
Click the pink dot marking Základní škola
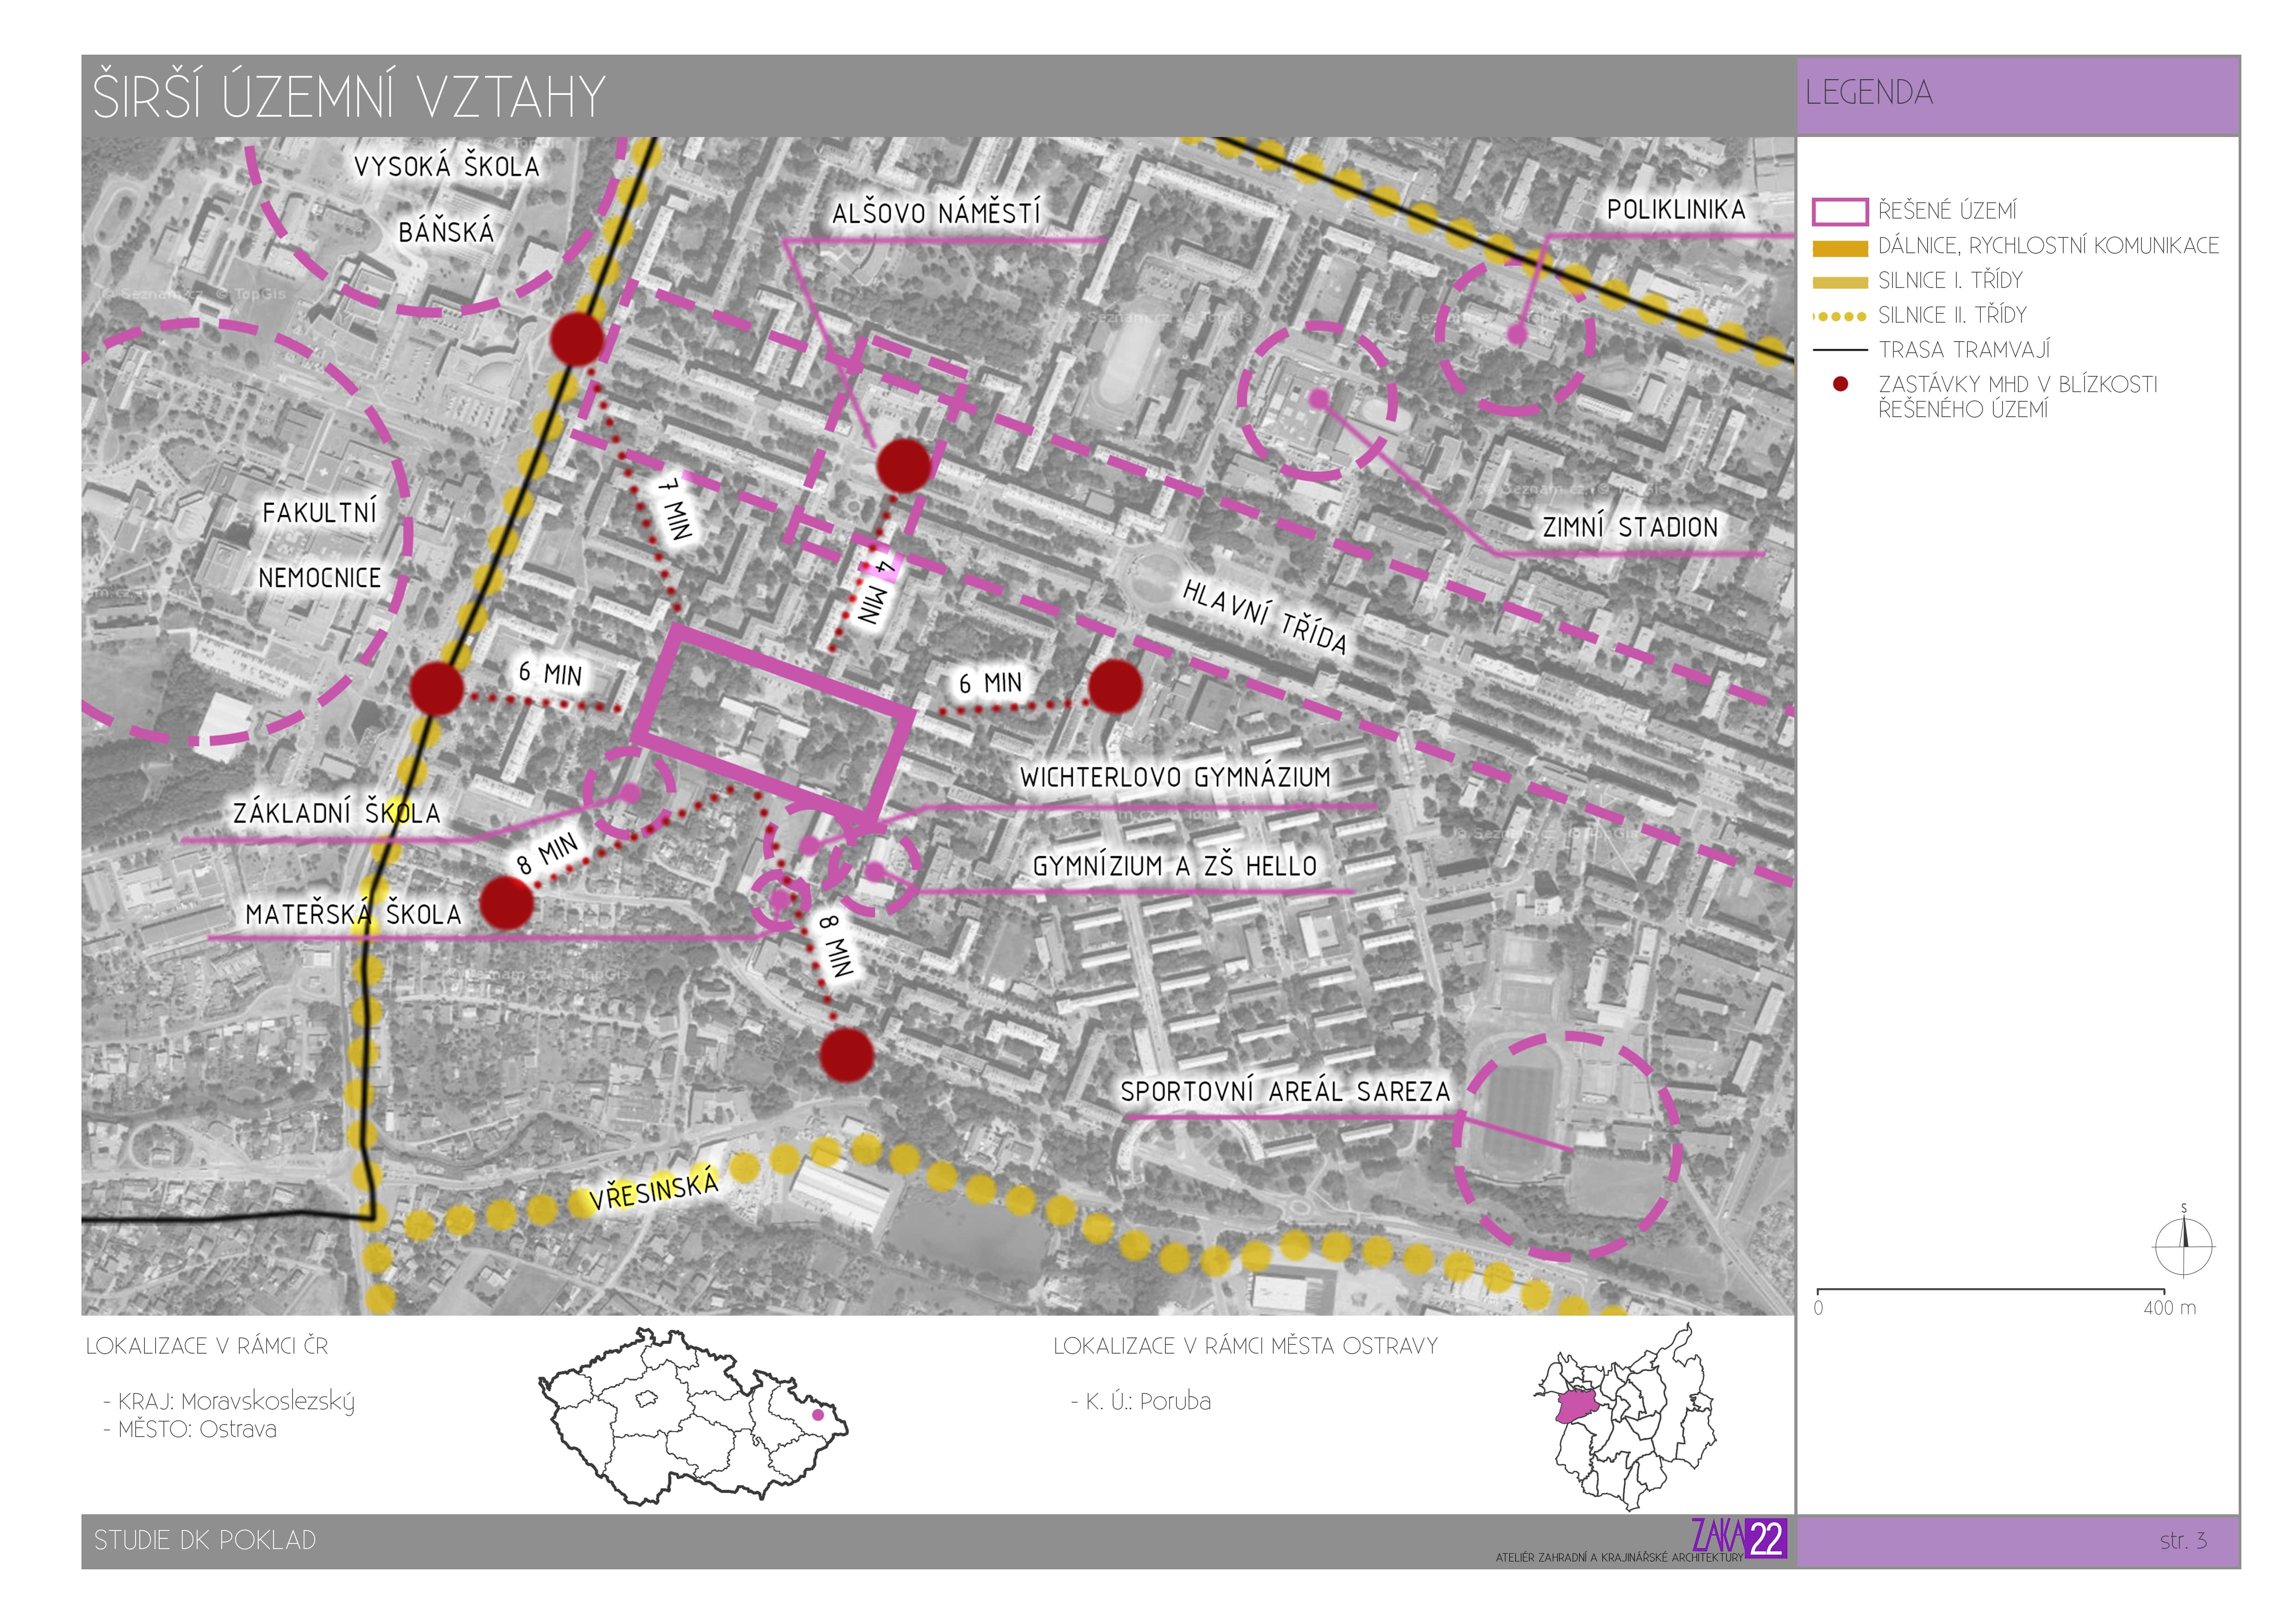[630, 793]
